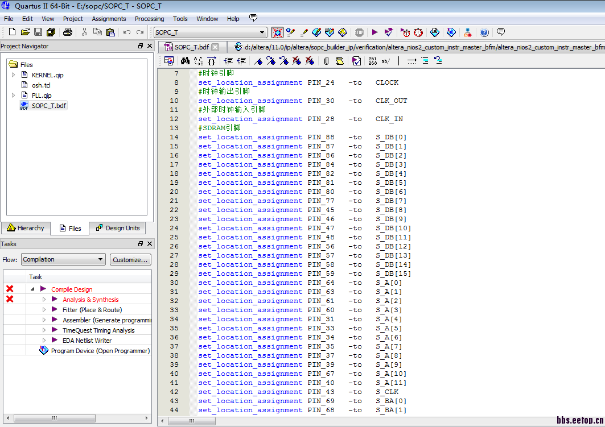Click the Save All stacked disks icon
This screenshot has height=427, width=605.
coord(51,32)
